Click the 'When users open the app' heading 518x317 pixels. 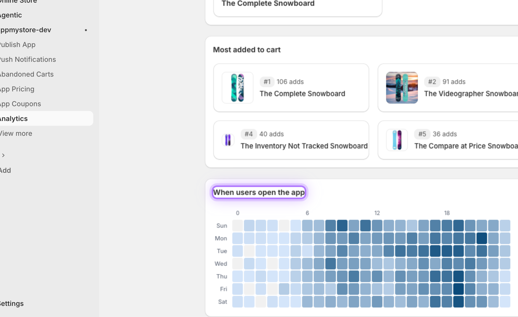(259, 192)
